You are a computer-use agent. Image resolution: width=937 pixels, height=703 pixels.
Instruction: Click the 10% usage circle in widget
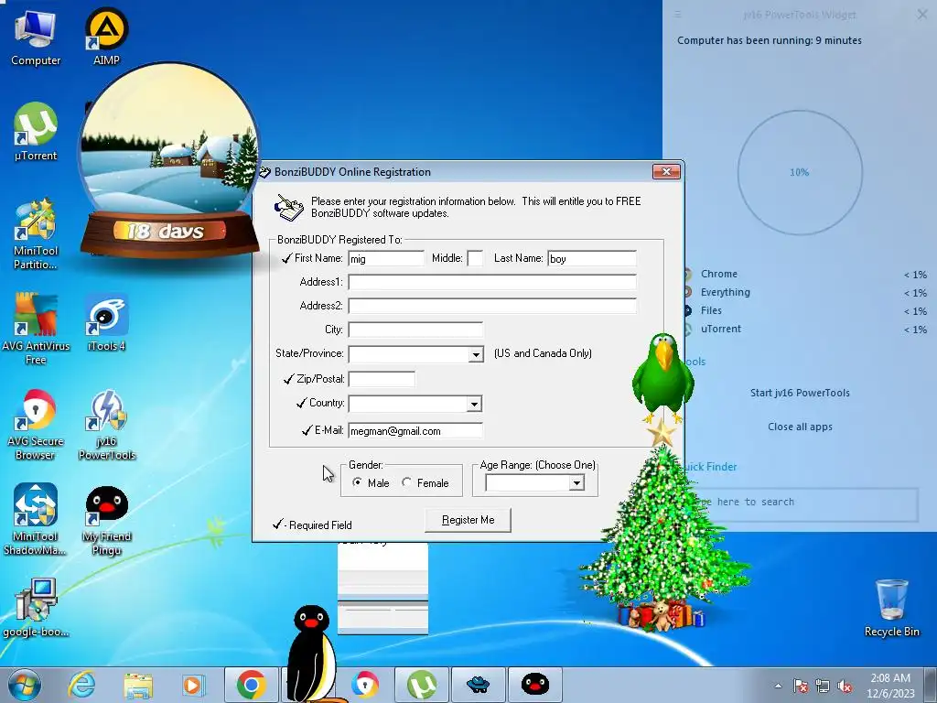coord(800,172)
